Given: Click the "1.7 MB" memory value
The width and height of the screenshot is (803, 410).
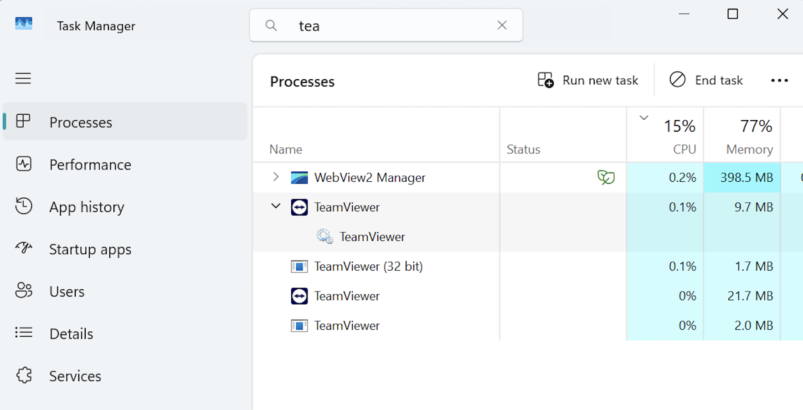Looking at the screenshot, I should point(754,266).
